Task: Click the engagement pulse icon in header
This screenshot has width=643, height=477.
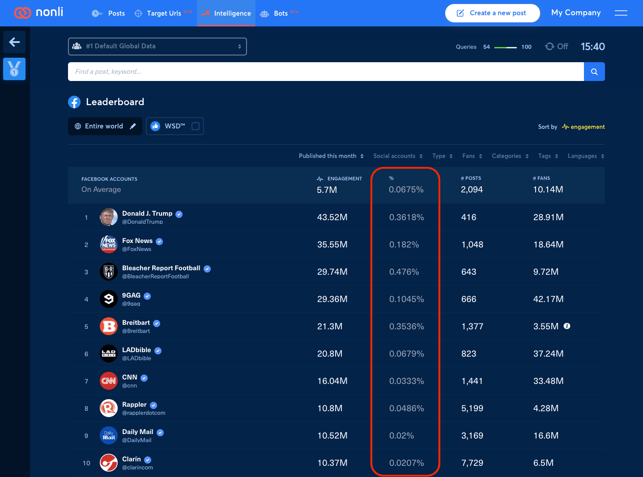Action: [320, 179]
